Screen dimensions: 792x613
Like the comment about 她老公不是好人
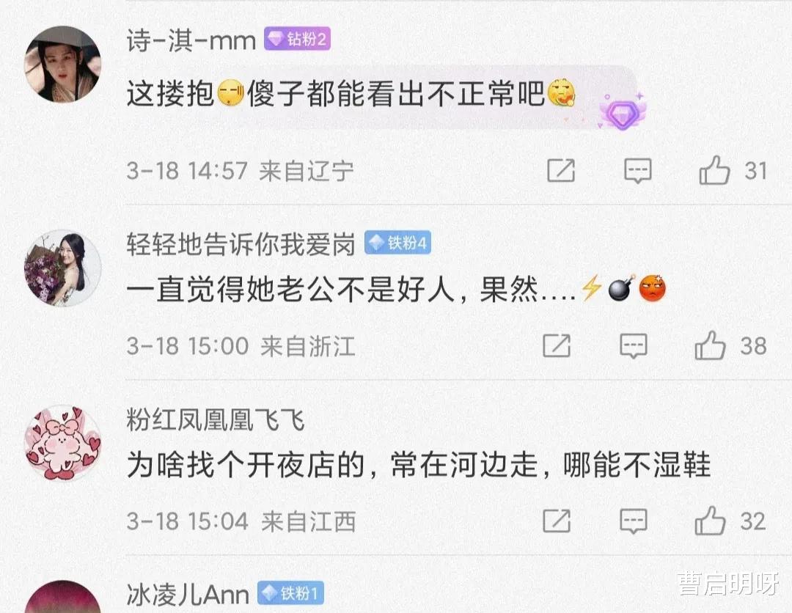tap(710, 345)
